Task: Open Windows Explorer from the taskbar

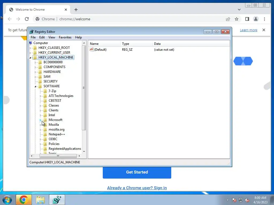Action: click(x=40, y=200)
